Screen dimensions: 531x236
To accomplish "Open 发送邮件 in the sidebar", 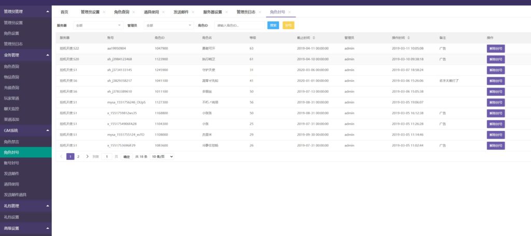I will click(x=11, y=174).
